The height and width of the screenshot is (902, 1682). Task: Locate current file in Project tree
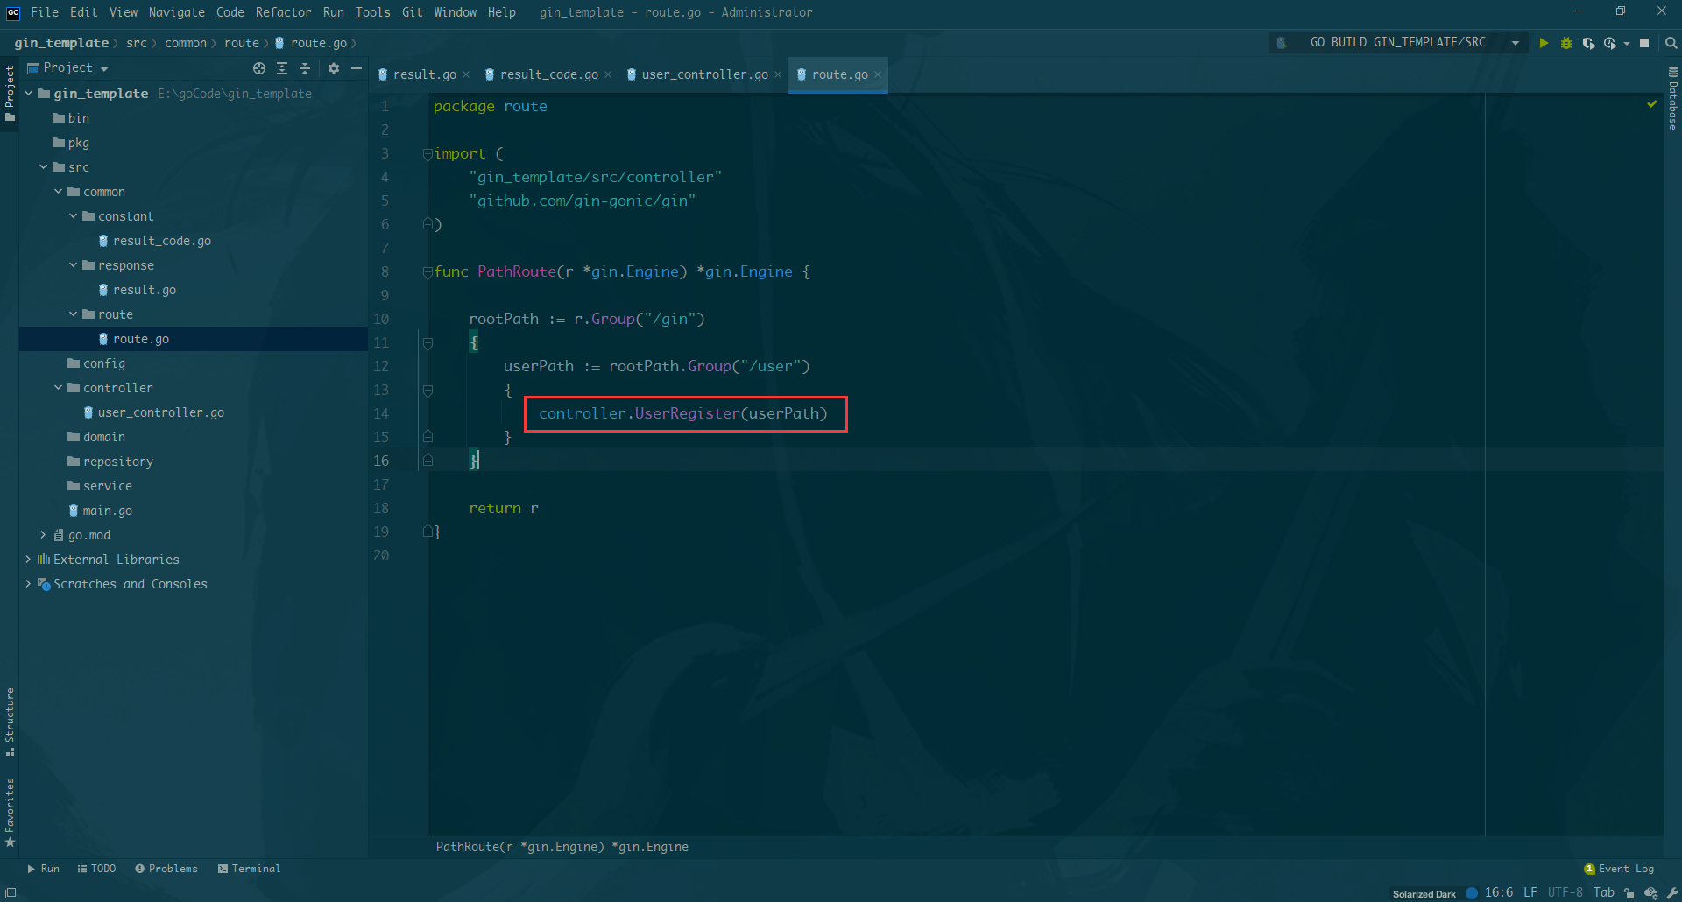(x=259, y=67)
